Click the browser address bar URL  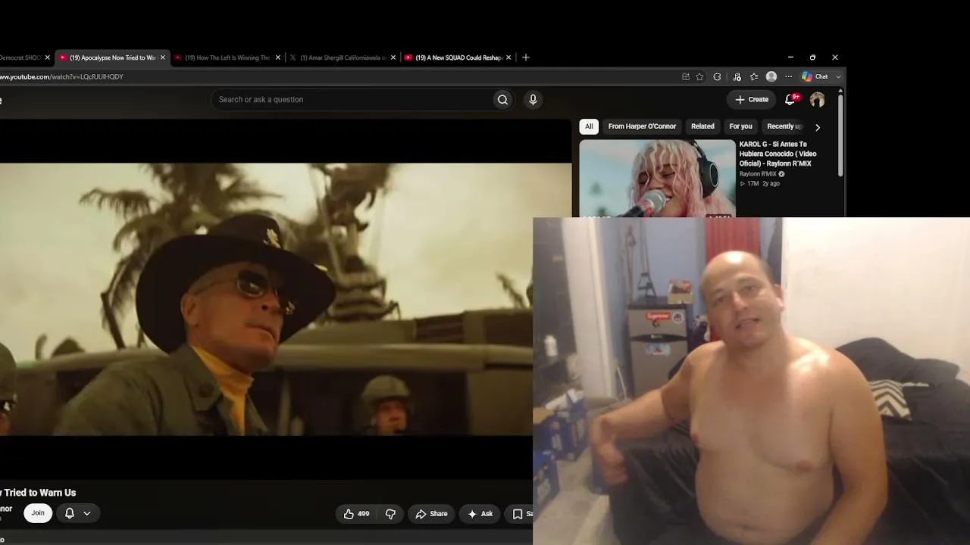pos(61,76)
